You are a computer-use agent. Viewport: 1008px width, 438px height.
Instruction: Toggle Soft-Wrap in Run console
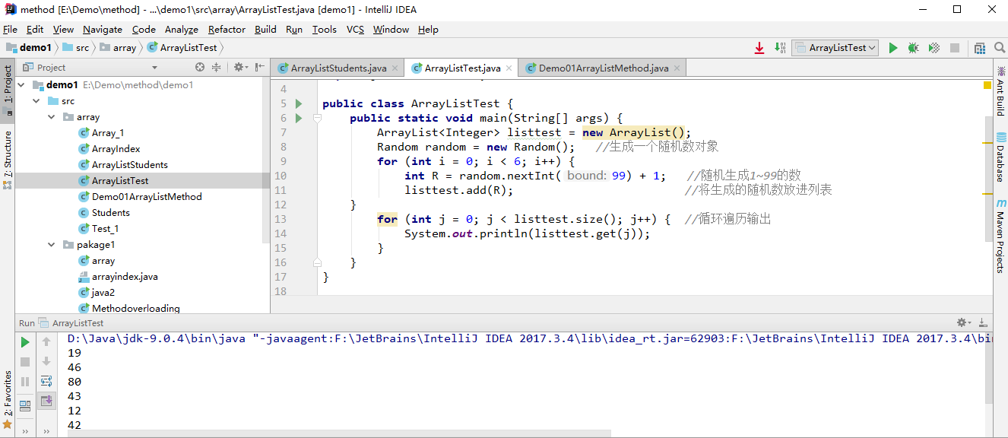[46, 382]
